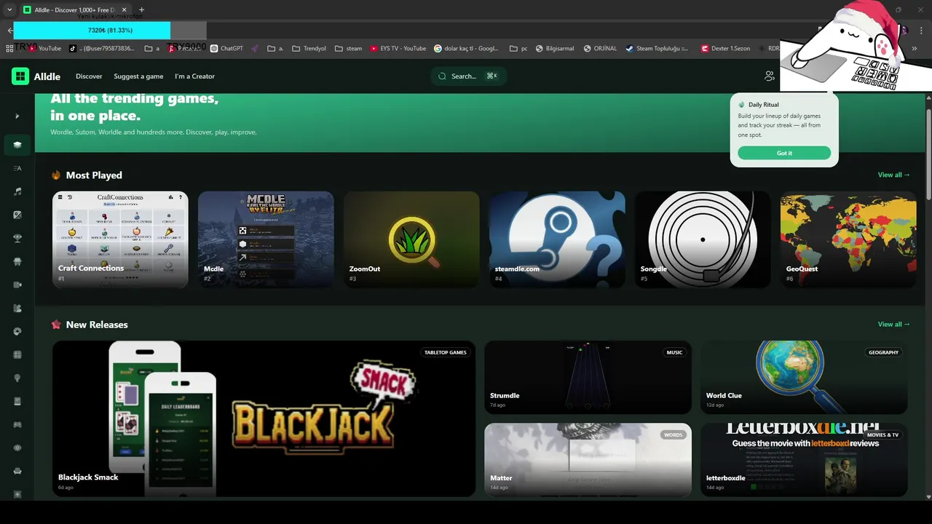Image resolution: width=932 pixels, height=524 pixels.
Task: Show more bookmarks overflow chevron
Action: (x=915, y=49)
